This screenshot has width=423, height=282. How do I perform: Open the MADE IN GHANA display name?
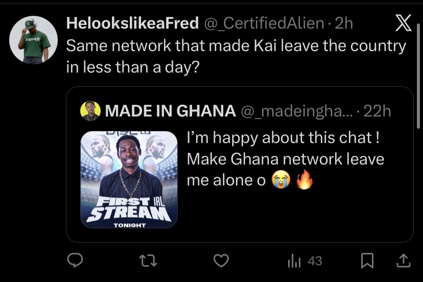[x=170, y=110]
